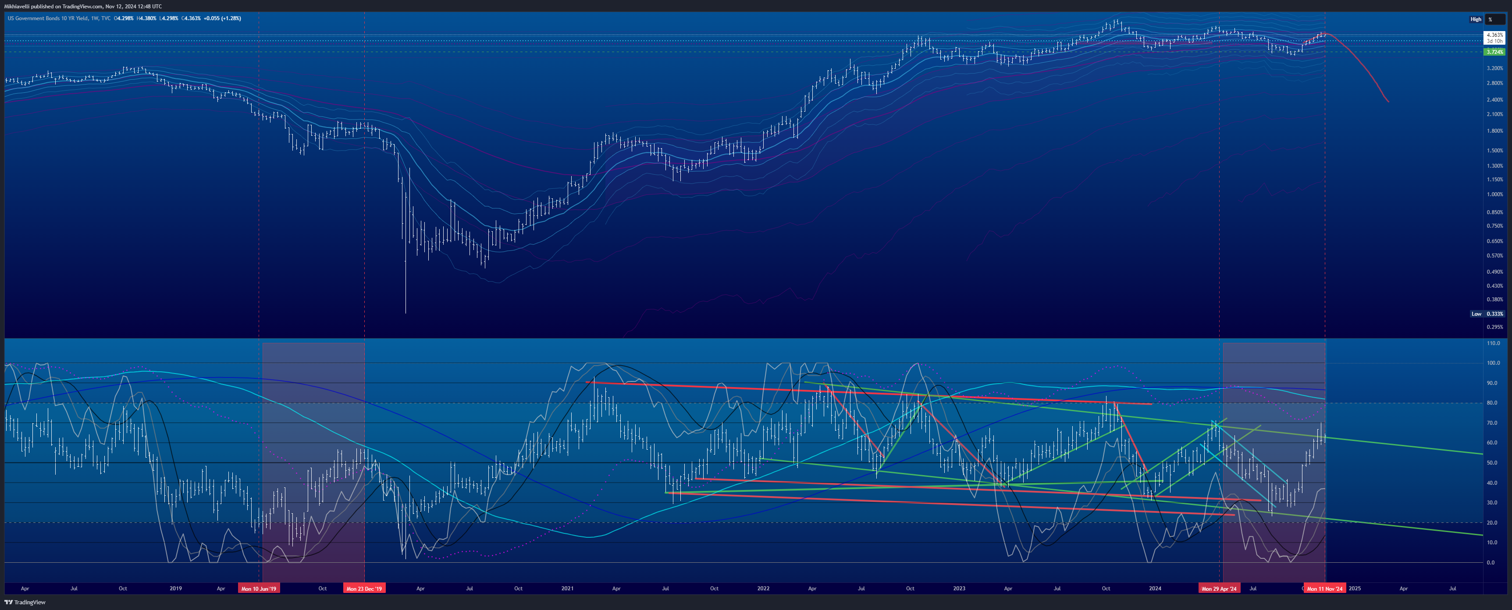Click the Low 0.333% price label
This screenshot has width=1512, height=610.
pos(1487,314)
